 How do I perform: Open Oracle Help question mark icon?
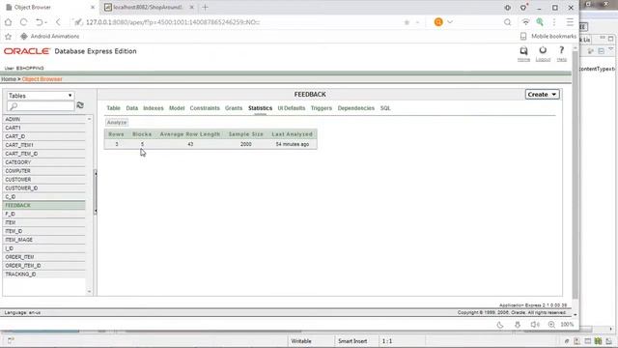click(x=562, y=54)
